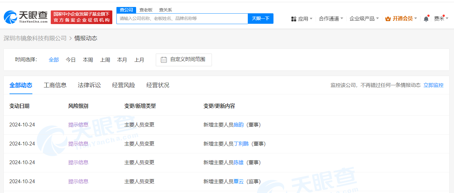Select the 本周 time filter
The height and width of the screenshot is (193, 454).
[88, 60]
